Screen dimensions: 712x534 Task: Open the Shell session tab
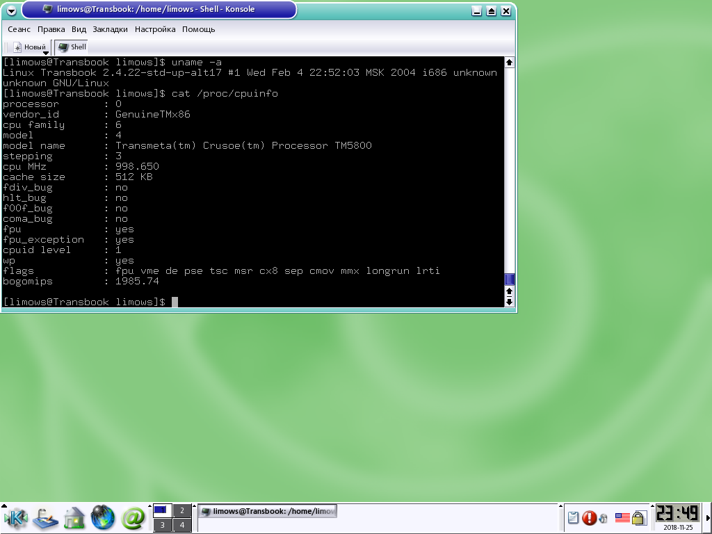click(x=72, y=47)
